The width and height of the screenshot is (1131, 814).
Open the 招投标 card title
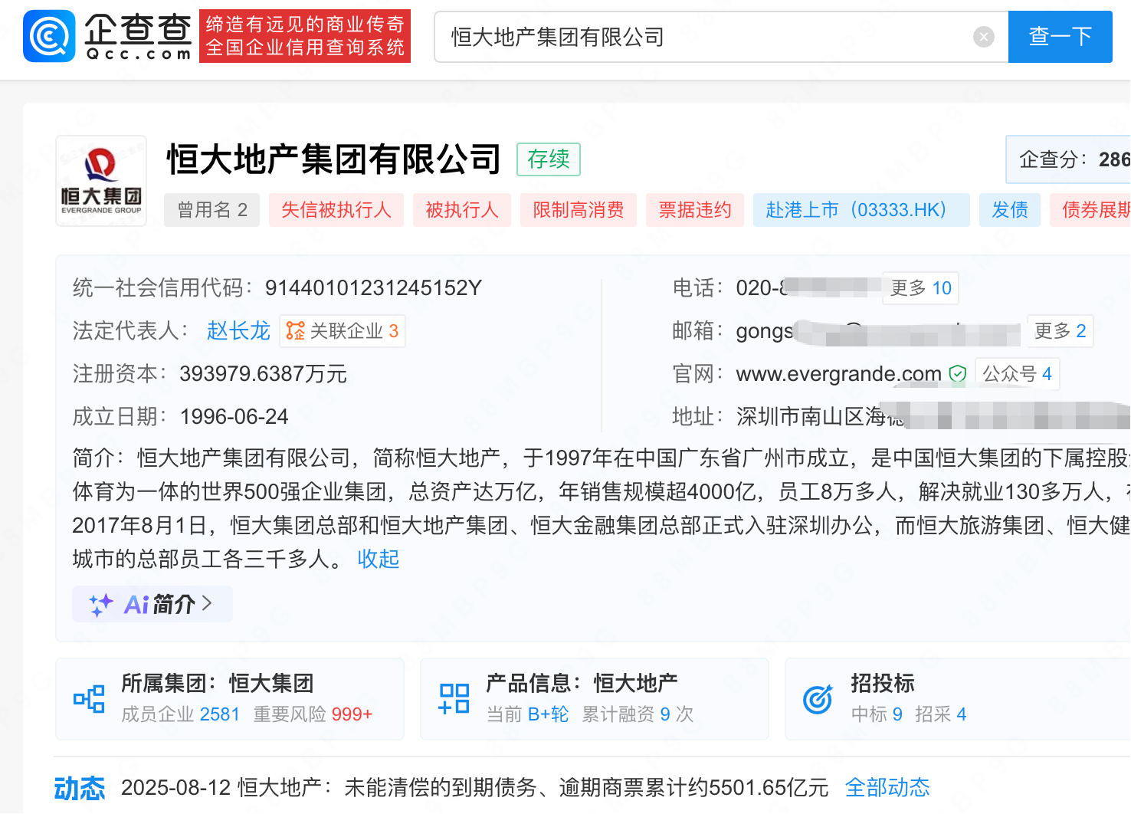pyautogui.click(x=883, y=683)
